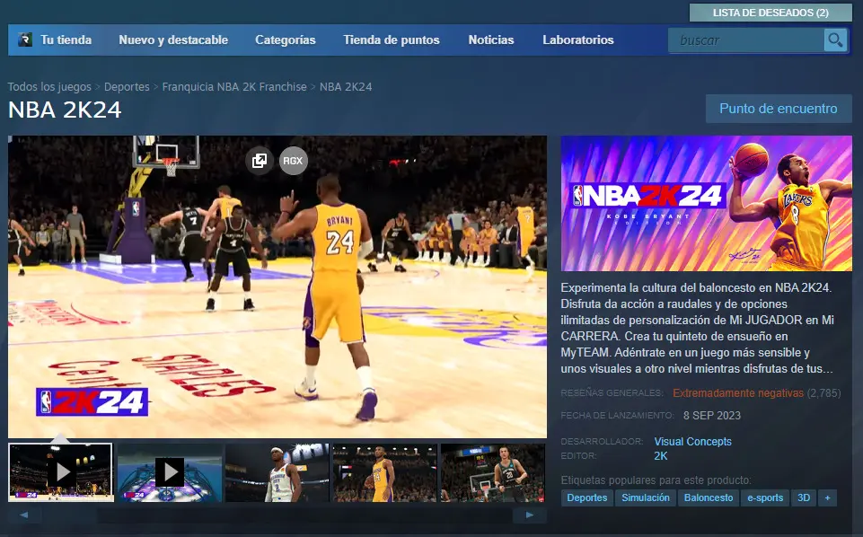Focus the buscar search field
The image size is (863, 537).
(x=745, y=40)
